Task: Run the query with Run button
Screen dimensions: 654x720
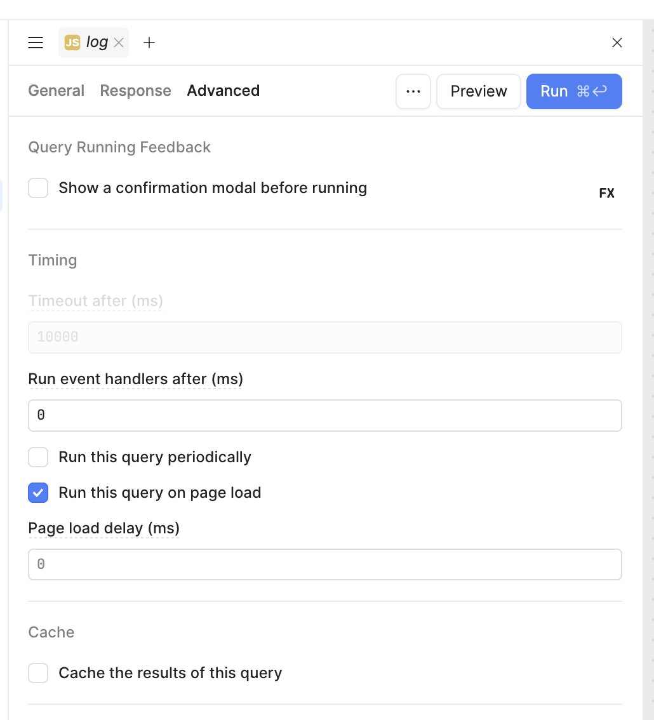Action: pyautogui.click(x=573, y=91)
